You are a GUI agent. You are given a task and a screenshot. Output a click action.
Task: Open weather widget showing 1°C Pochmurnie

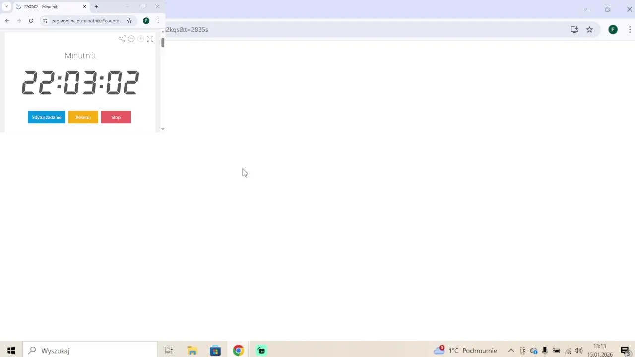tap(465, 351)
